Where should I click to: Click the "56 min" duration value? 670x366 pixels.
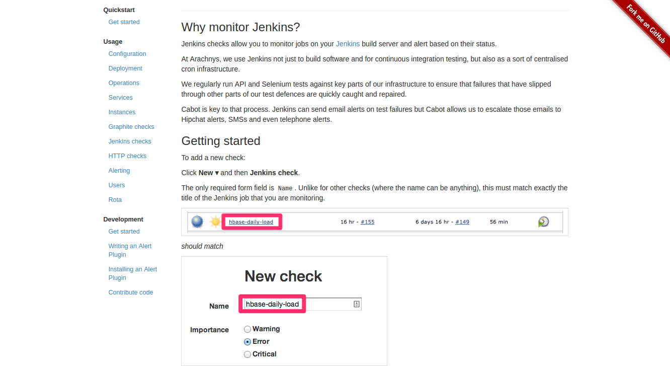point(499,222)
